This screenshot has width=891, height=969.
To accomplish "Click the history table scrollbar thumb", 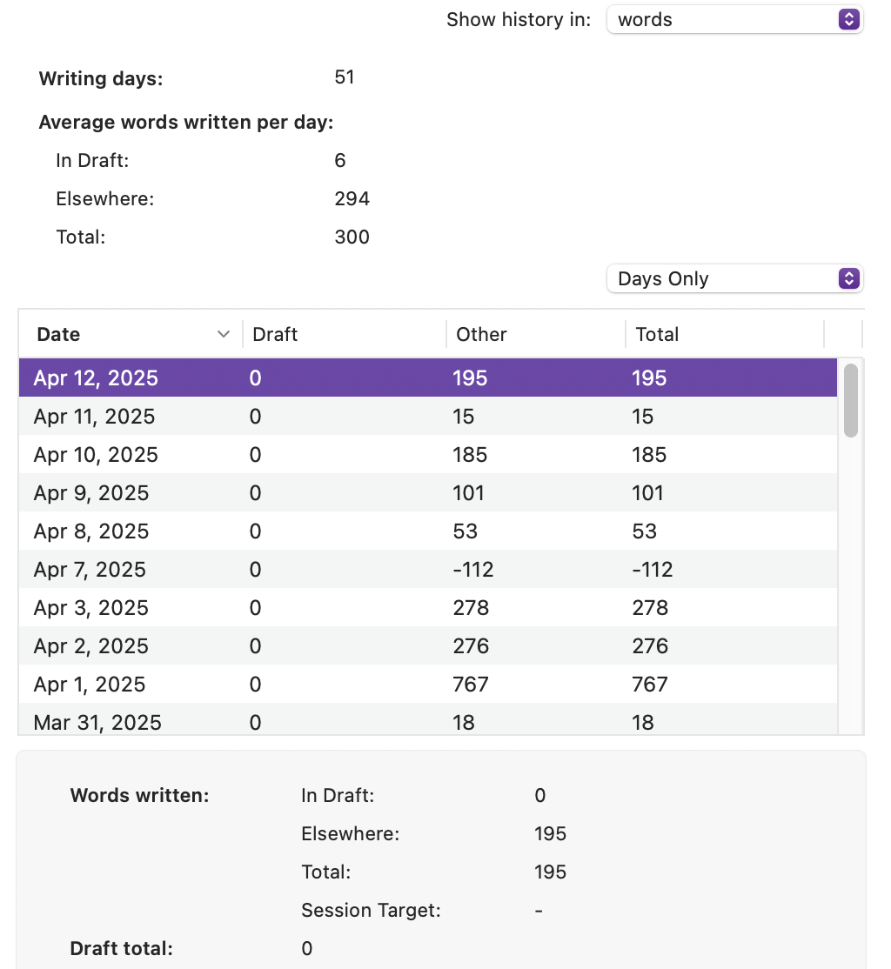I will click(851, 400).
